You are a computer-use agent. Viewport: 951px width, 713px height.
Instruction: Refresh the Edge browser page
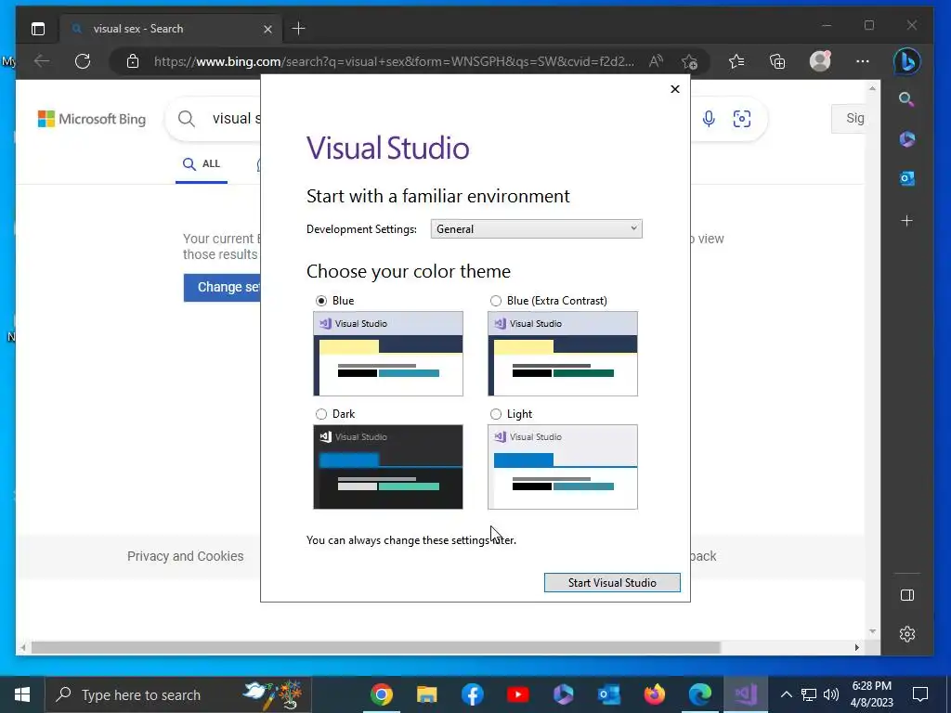pyautogui.click(x=83, y=61)
